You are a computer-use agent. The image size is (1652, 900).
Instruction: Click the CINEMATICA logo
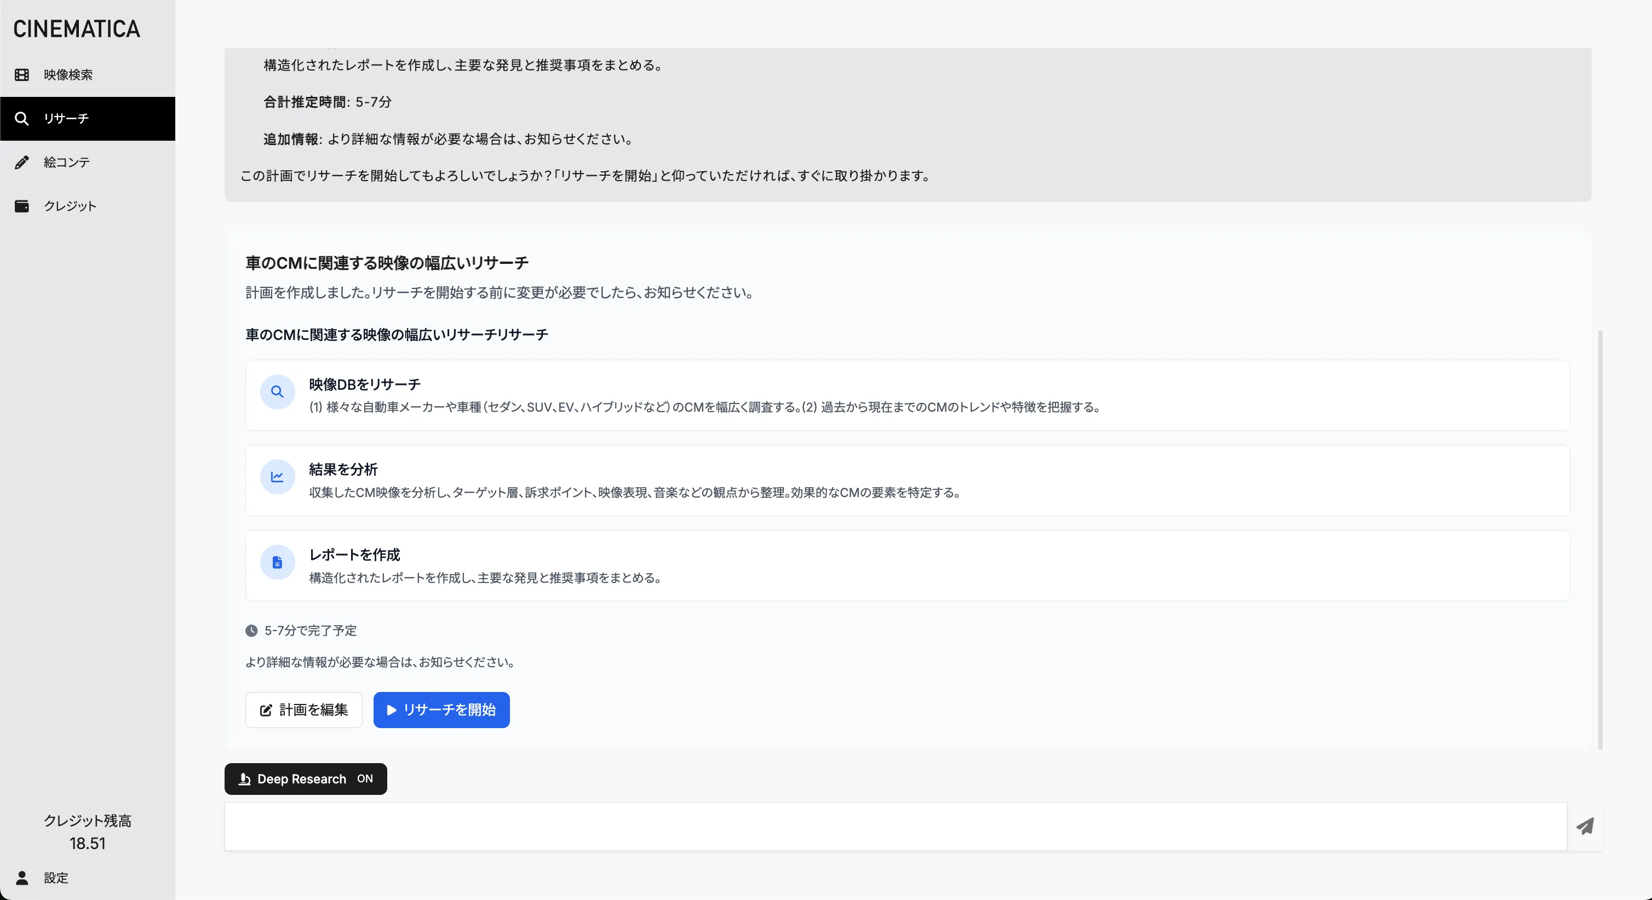point(76,29)
